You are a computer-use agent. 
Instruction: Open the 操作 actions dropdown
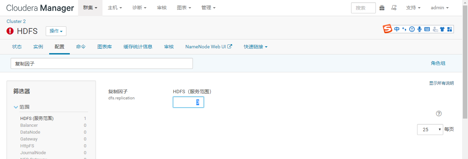tap(56, 31)
